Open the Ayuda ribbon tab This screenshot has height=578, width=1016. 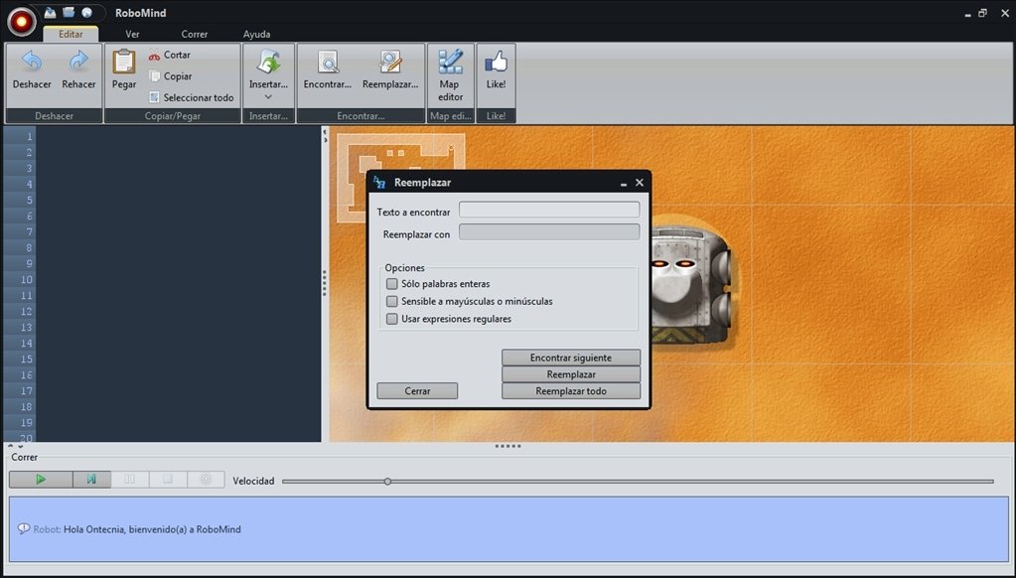pyautogui.click(x=256, y=34)
